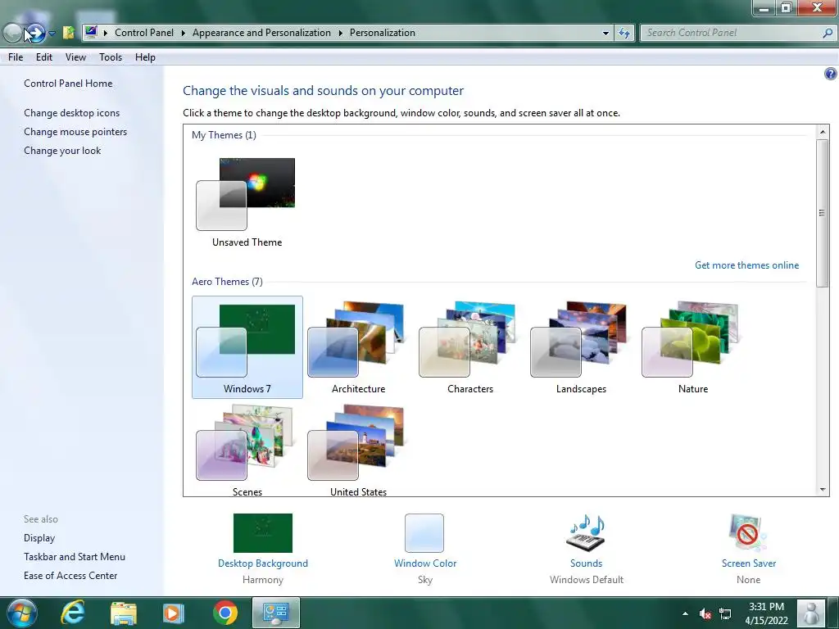Click Get more themes online
This screenshot has width=839, height=629.
pos(746,265)
